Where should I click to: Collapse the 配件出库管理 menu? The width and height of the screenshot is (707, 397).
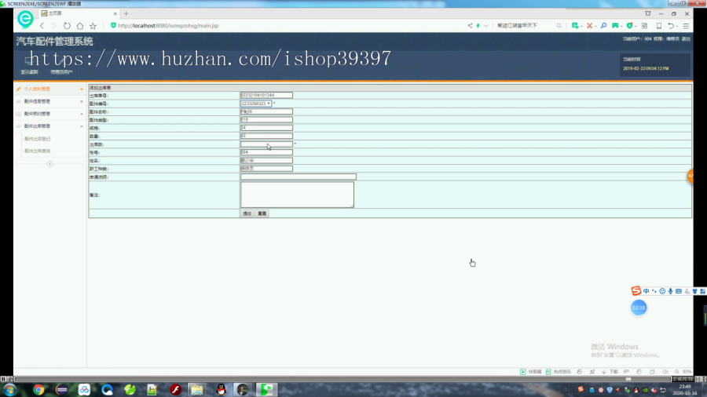coord(49,126)
